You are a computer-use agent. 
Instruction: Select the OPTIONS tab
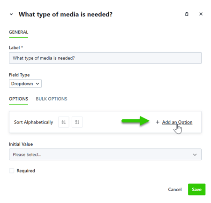18,99
